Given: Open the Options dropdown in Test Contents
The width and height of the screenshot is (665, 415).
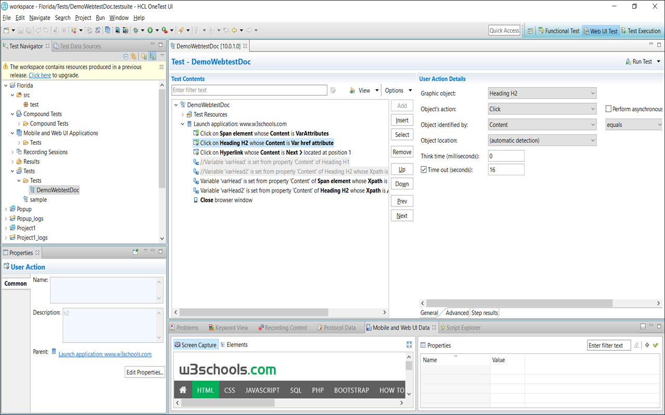Looking at the screenshot, I should 398,90.
